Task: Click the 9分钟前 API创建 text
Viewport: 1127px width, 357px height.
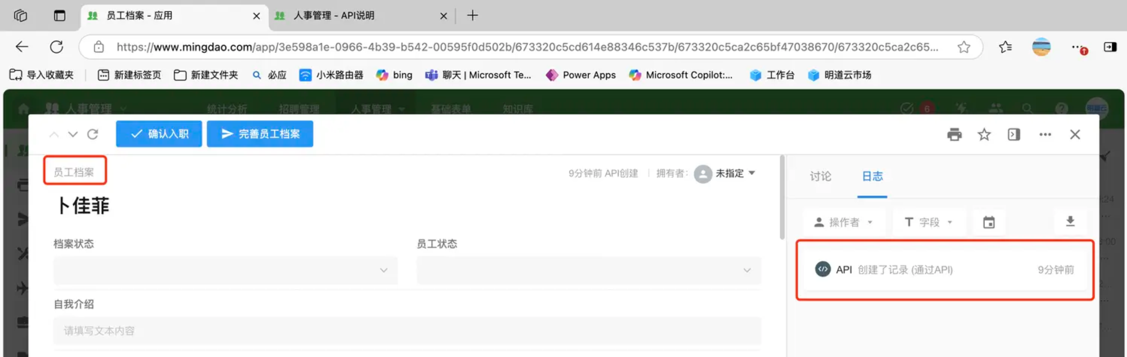Action: coord(603,174)
